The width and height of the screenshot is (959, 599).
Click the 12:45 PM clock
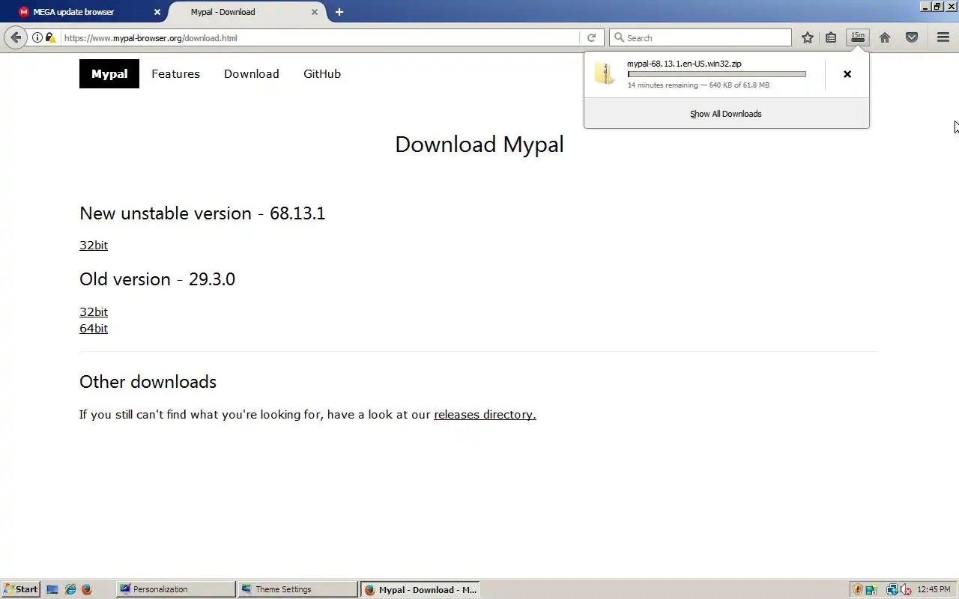(934, 589)
